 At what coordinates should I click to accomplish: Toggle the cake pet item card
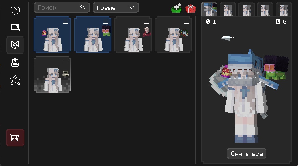[52, 35]
